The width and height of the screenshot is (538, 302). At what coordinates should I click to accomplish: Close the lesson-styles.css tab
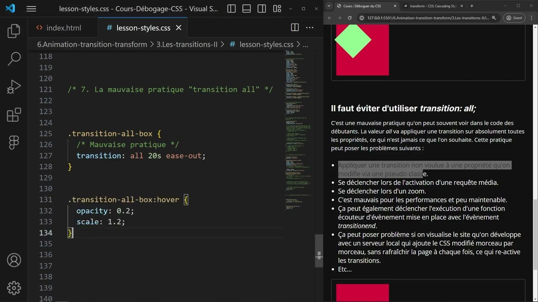[x=179, y=28]
